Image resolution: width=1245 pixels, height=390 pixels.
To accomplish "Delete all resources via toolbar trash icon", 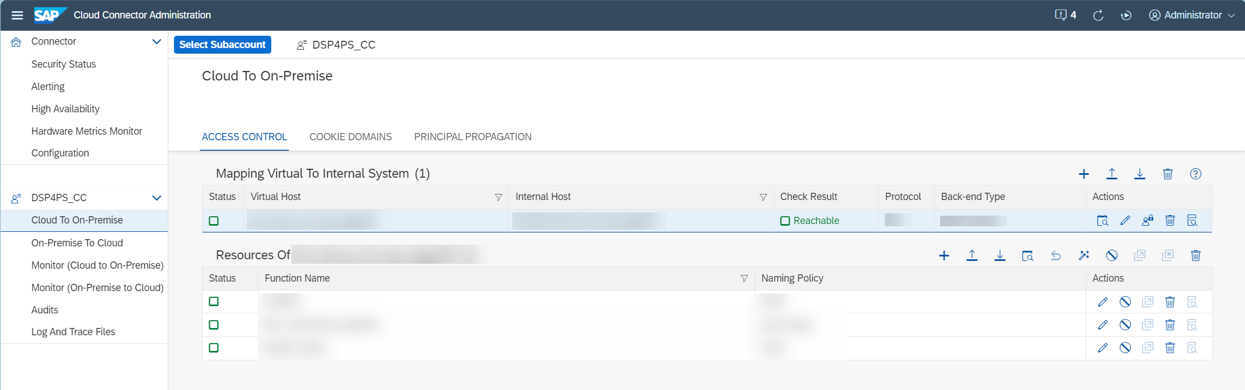I will 1196,255.
